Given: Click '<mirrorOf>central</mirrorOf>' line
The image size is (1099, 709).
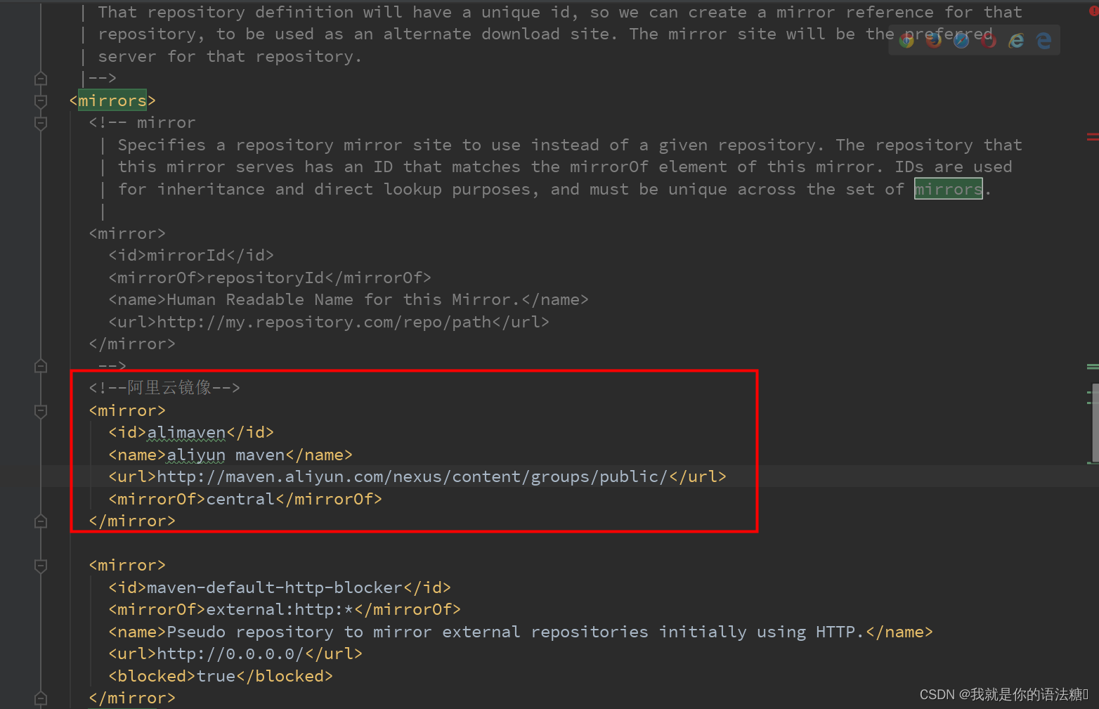Looking at the screenshot, I should tap(245, 499).
